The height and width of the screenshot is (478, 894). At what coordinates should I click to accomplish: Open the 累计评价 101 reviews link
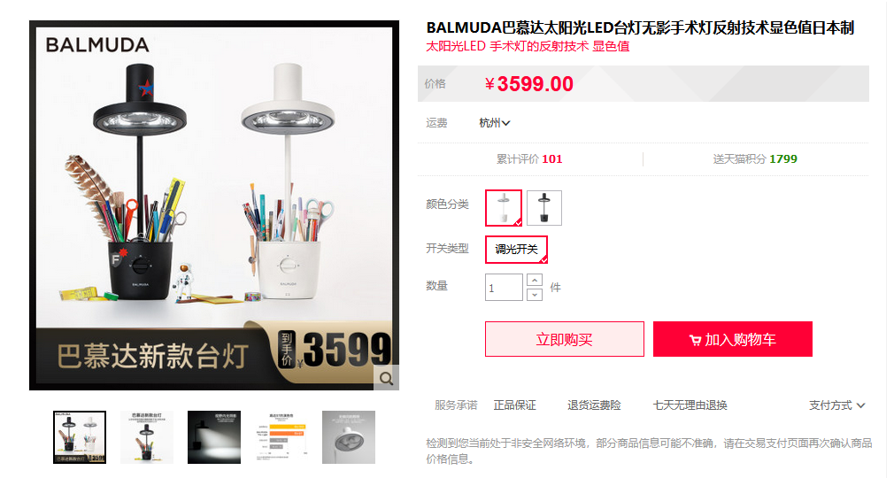(529, 159)
